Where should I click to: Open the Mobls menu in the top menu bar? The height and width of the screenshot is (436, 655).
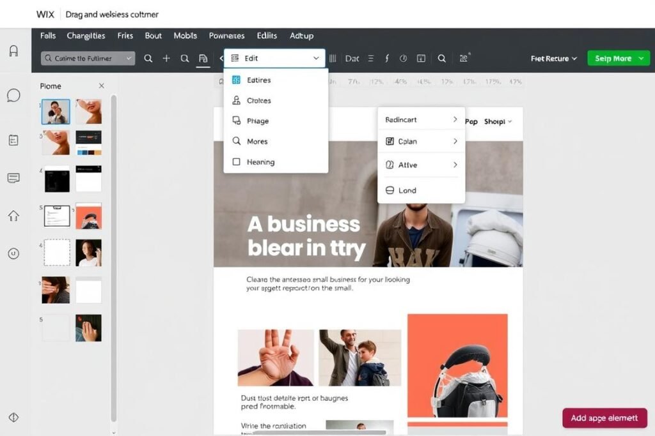click(185, 36)
